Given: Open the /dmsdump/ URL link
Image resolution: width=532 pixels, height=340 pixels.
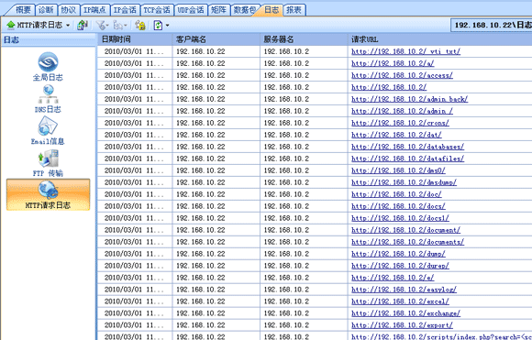Looking at the screenshot, I should pyautogui.click(x=405, y=182).
